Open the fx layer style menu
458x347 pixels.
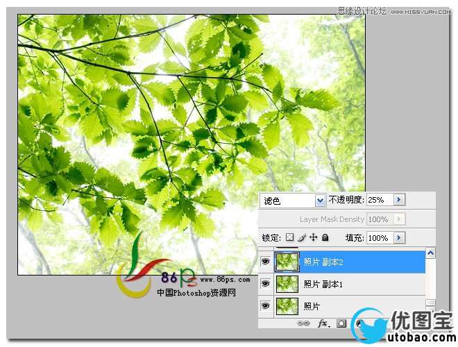click(x=323, y=323)
